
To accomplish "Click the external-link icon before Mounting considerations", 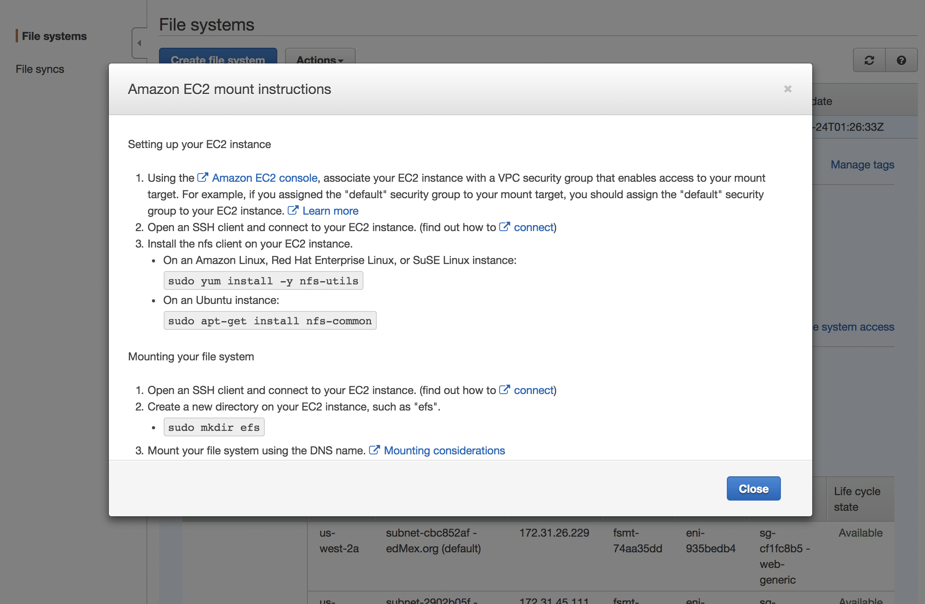I will click(374, 450).
